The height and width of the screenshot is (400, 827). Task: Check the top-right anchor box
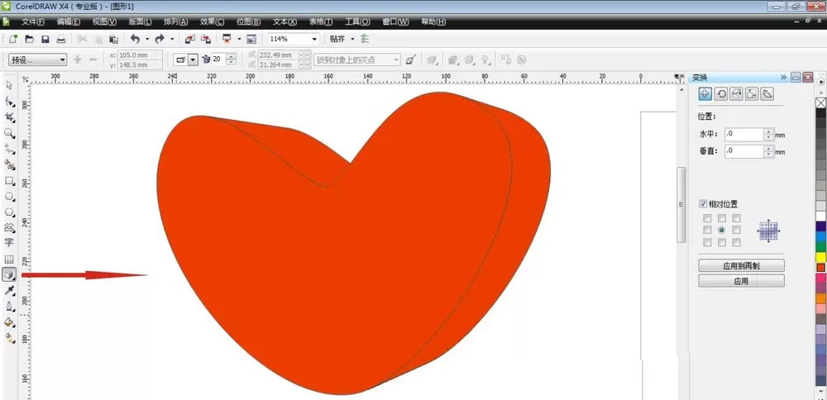(x=736, y=217)
